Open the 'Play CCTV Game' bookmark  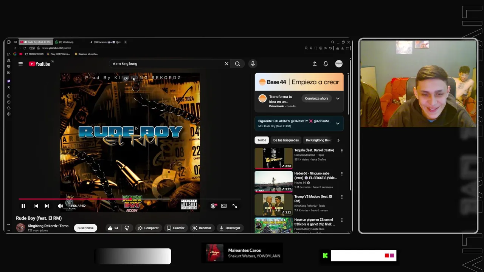pyautogui.click(x=58, y=54)
